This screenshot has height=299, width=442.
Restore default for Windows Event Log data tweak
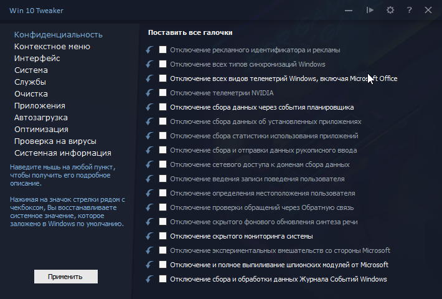tap(149, 279)
